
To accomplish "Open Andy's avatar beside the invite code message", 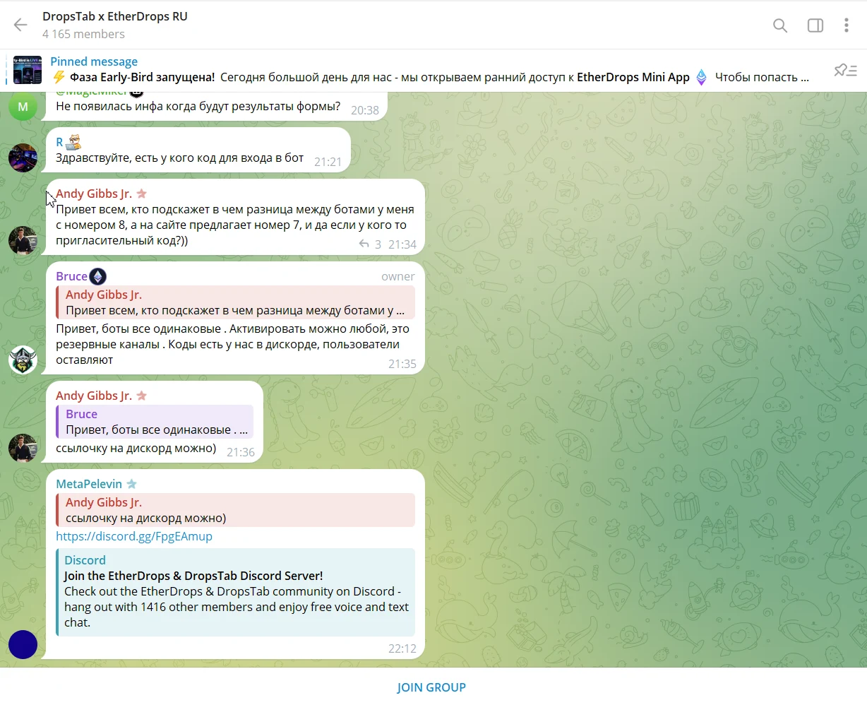I will pos(23,241).
